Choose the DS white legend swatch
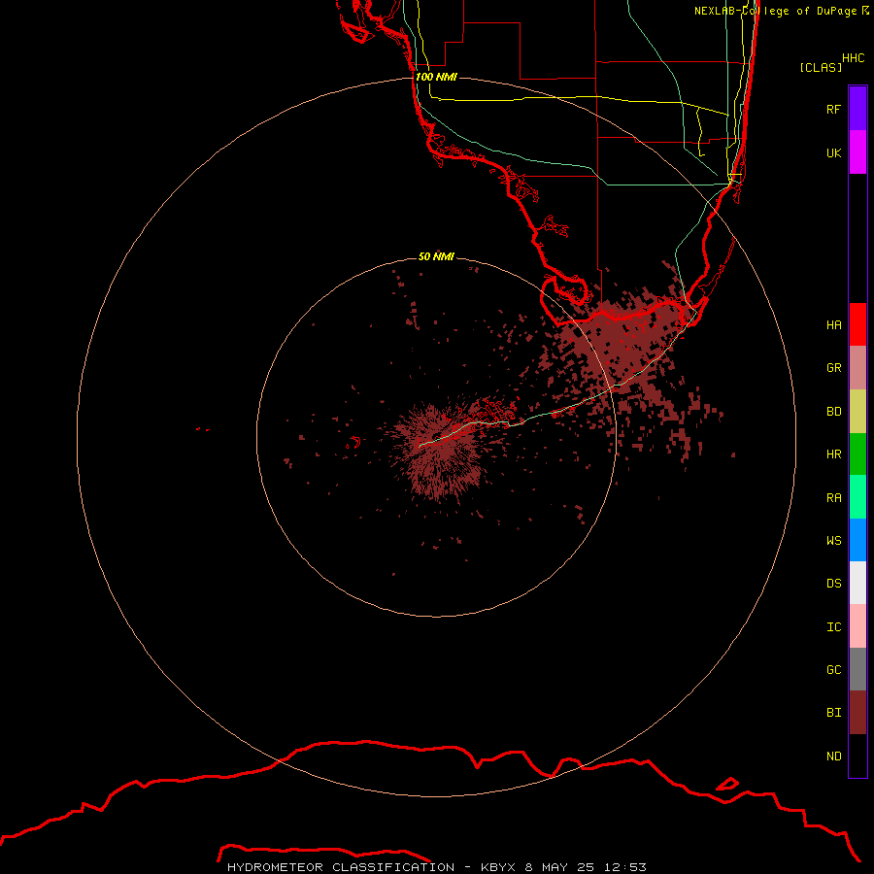Screen dimensions: 874x874 click(857, 583)
